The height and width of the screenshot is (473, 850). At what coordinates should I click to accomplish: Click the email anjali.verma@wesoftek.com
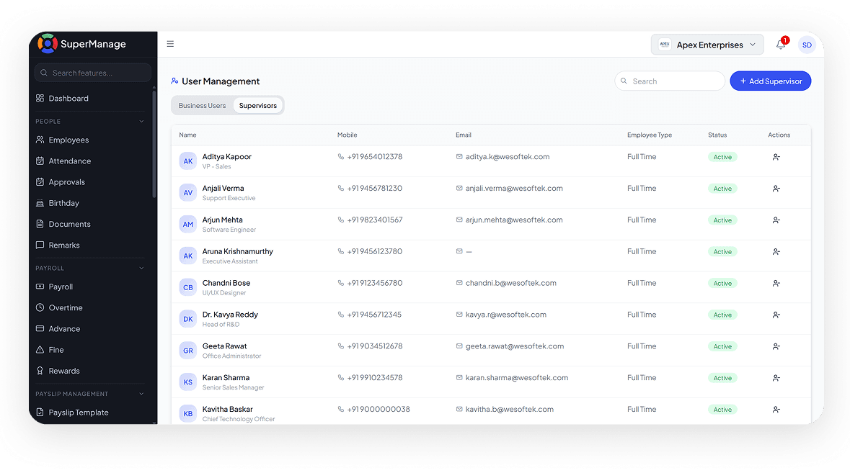514,189
